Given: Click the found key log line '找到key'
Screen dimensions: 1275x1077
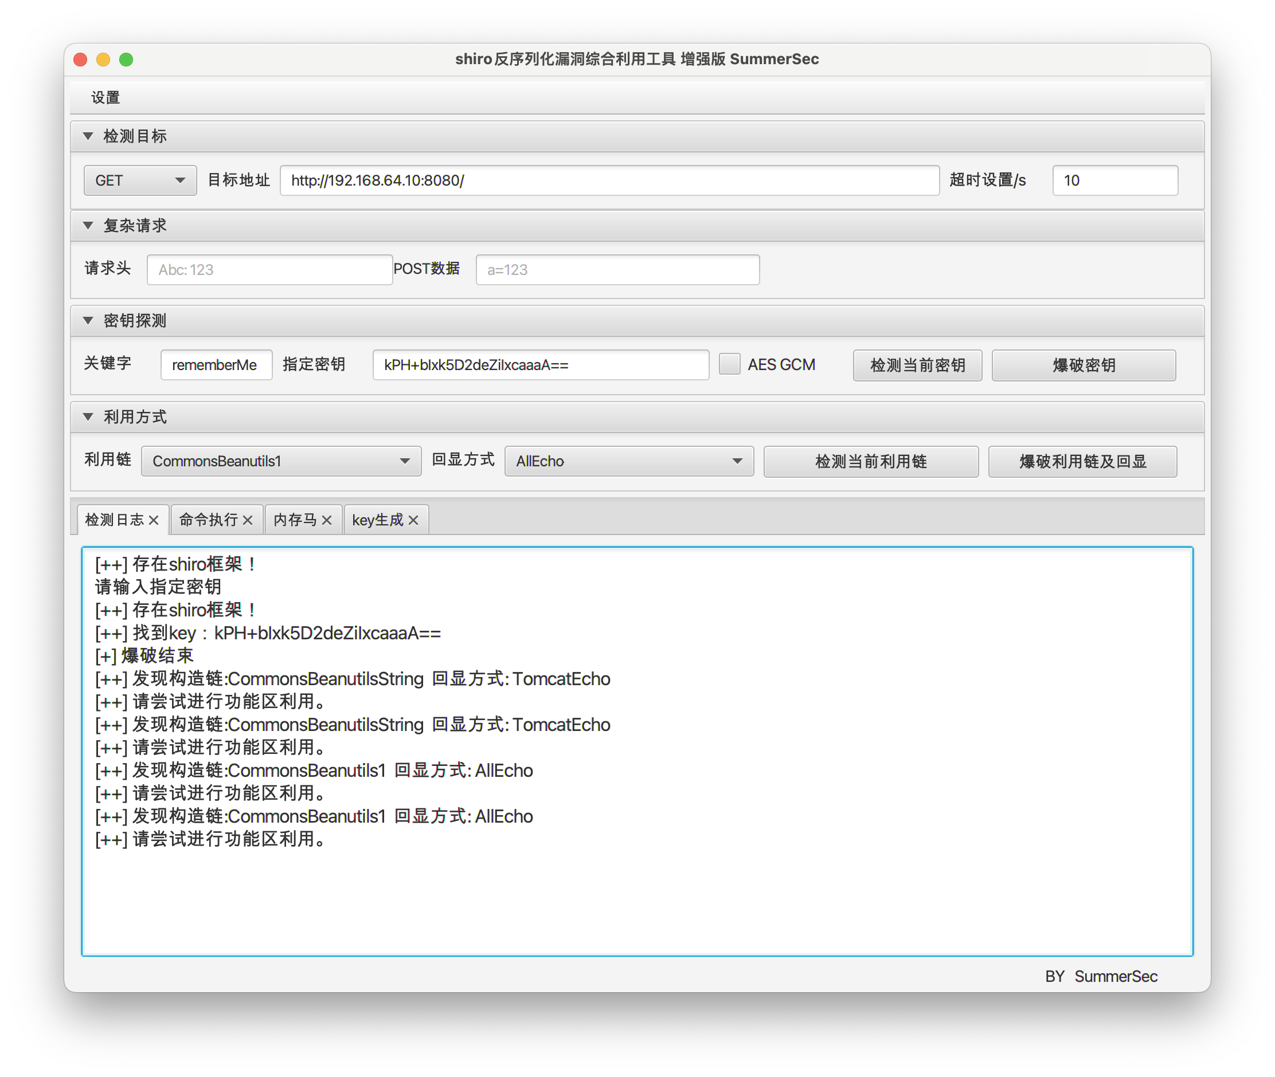Looking at the screenshot, I should (268, 633).
